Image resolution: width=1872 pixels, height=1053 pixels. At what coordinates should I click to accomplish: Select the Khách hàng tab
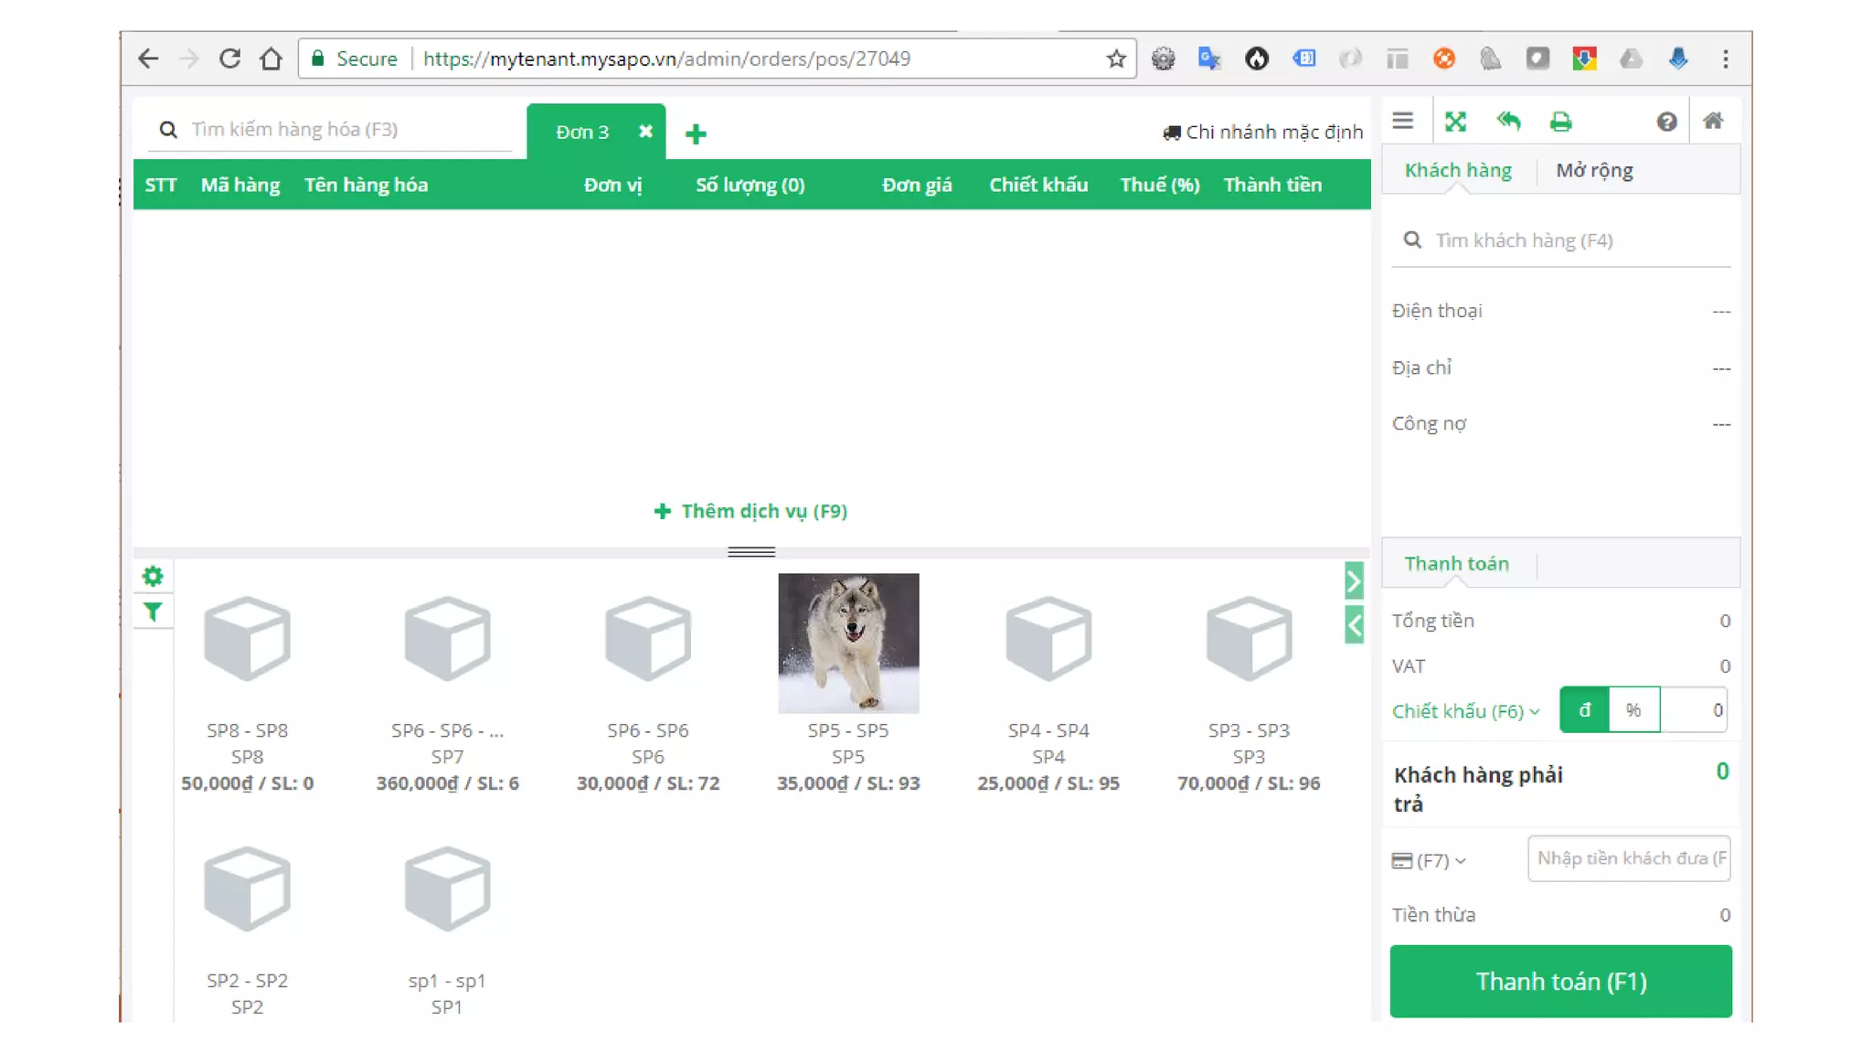pos(1458,170)
